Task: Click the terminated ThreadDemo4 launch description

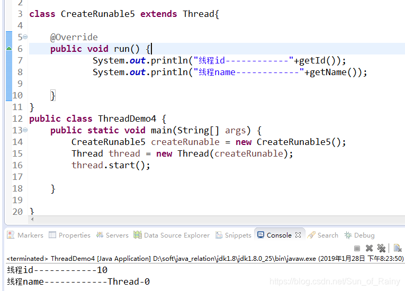Action: (205, 259)
